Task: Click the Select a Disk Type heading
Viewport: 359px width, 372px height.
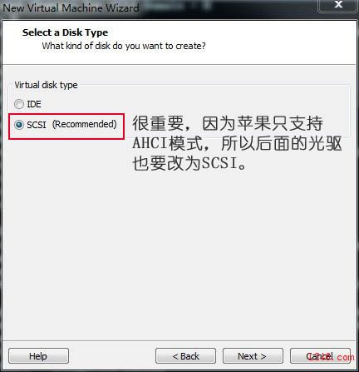Action: point(65,32)
